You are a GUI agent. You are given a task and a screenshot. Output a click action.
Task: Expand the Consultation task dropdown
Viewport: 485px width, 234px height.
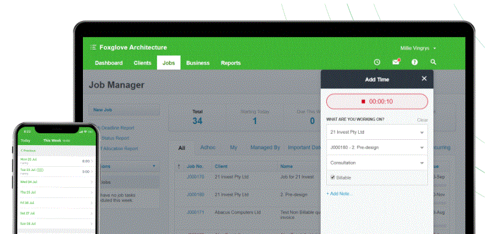pos(377,163)
